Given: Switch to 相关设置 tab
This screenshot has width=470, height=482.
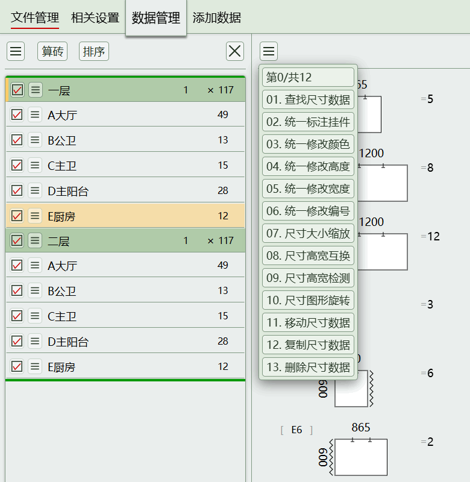Looking at the screenshot, I should coord(95,18).
